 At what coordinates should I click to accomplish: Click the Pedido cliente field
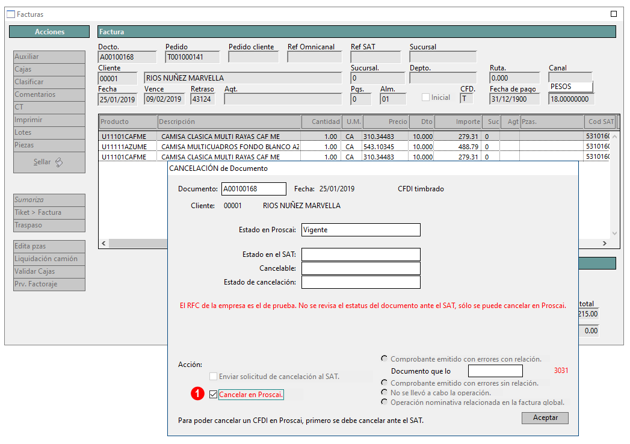253,57
